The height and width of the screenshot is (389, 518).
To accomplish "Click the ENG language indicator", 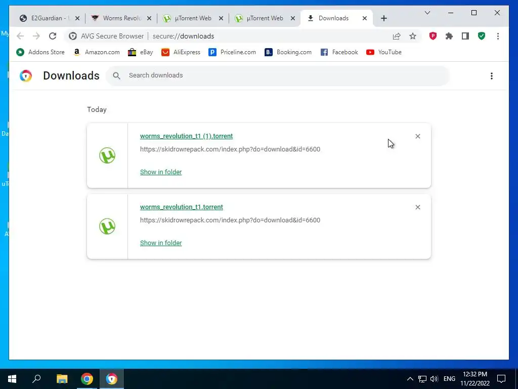I will 449,379.
